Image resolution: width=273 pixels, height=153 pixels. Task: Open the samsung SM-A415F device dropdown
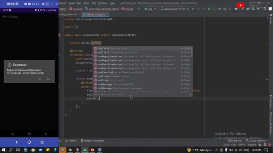click(174, 9)
